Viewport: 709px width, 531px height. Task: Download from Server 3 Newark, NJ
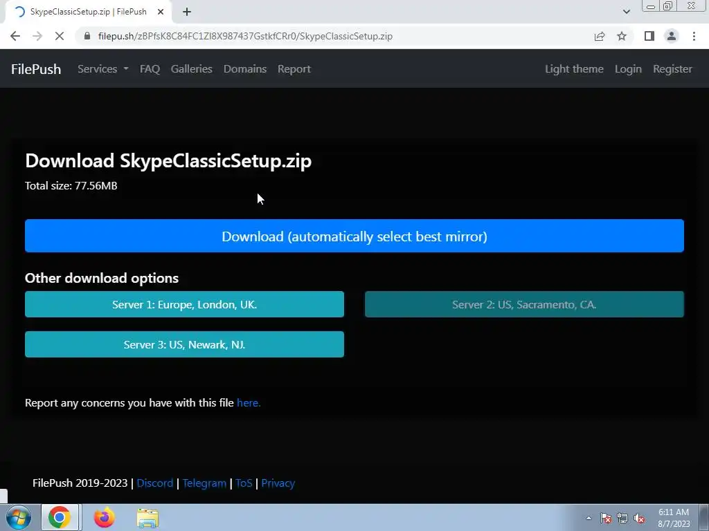pyautogui.click(x=184, y=344)
